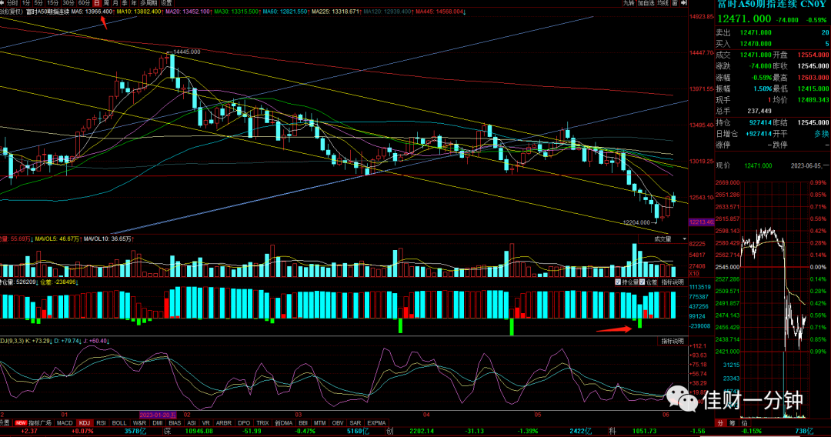Toggle the 持仓量 checkbox
This screenshot has height=437, width=831.
[x=618, y=282]
